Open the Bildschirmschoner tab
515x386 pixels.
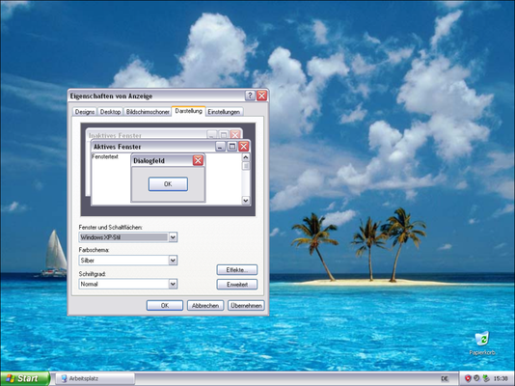tap(148, 112)
